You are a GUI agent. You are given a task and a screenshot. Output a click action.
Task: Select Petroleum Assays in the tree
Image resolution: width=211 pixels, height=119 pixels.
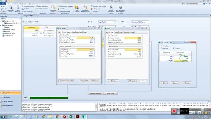pos(9,29)
